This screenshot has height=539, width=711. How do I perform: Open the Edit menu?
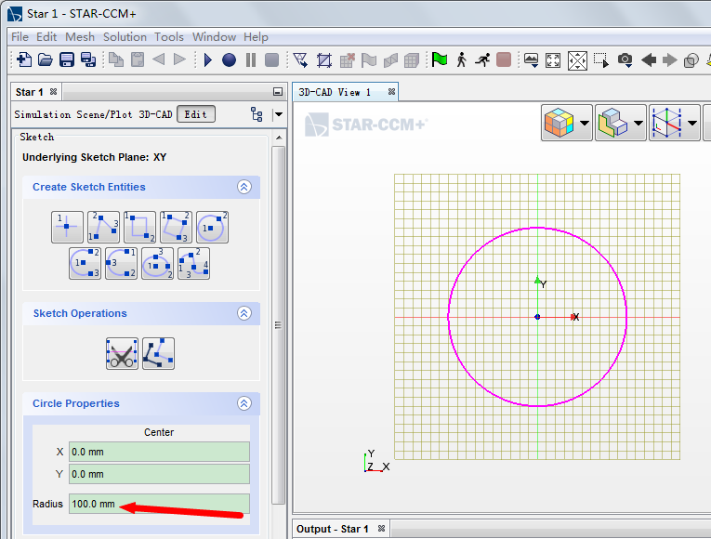(x=46, y=37)
